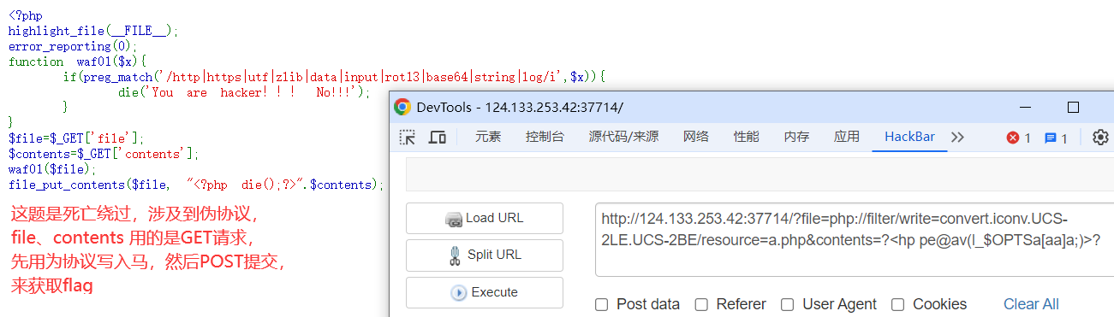Switch to the 网络 tab
Image resolution: width=1114 pixels, height=317 pixels.
pyautogui.click(x=696, y=137)
